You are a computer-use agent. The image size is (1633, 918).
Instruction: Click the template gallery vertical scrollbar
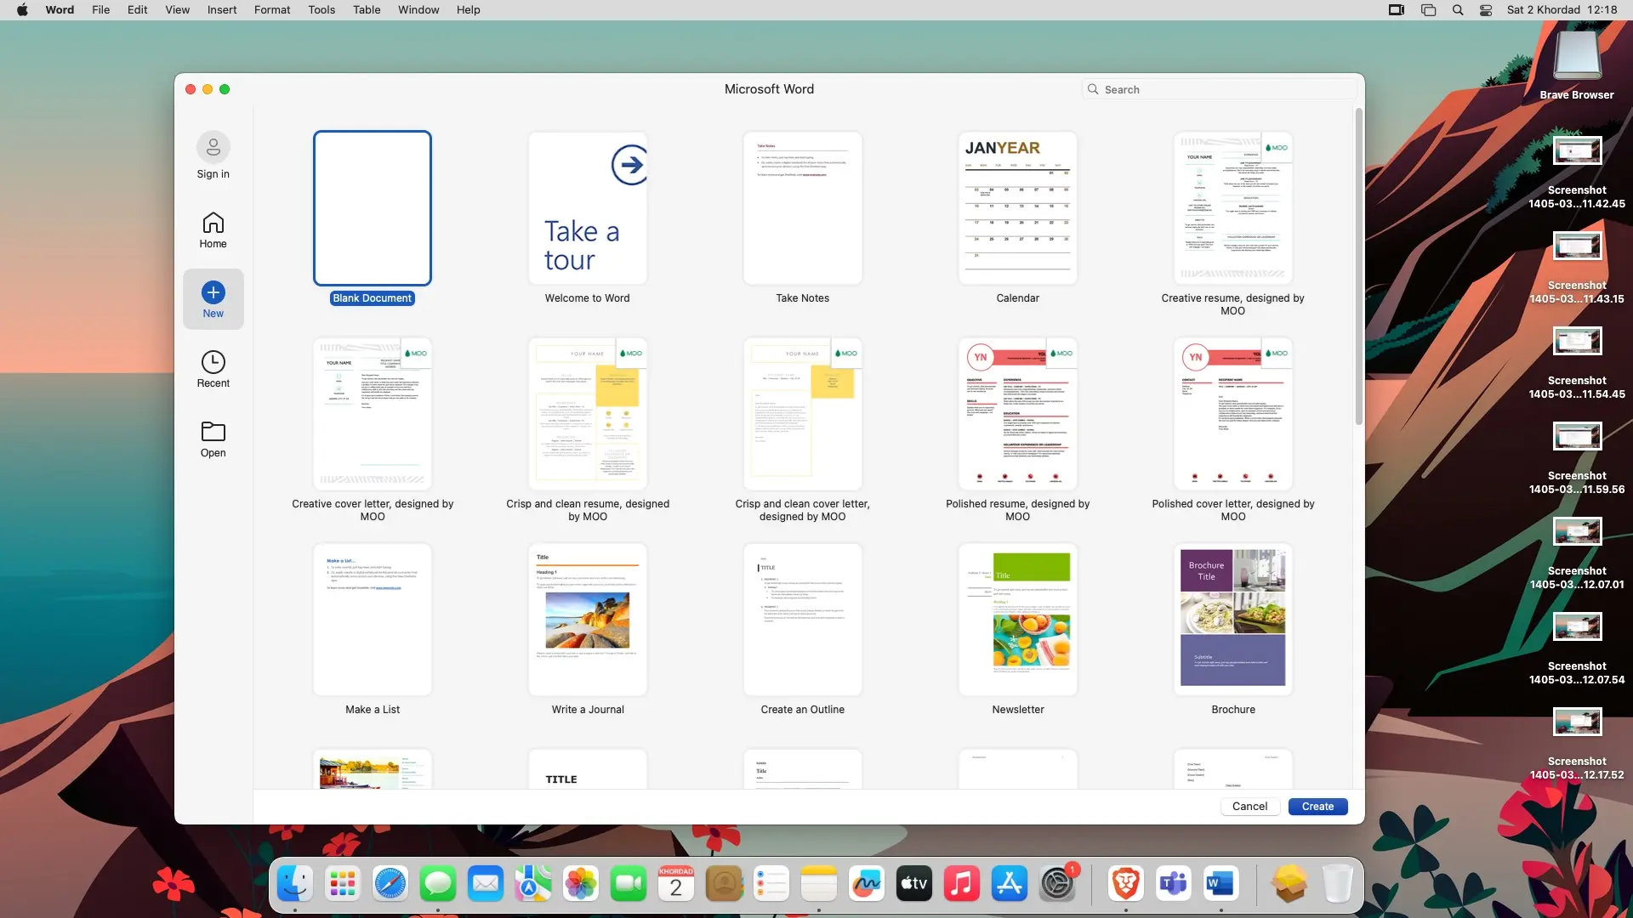coord(1359,267)
